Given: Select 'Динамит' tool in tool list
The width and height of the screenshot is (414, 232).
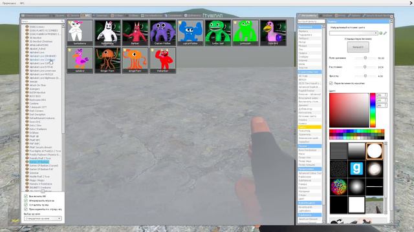Looking at the screenshot, I should click(309, 105).
